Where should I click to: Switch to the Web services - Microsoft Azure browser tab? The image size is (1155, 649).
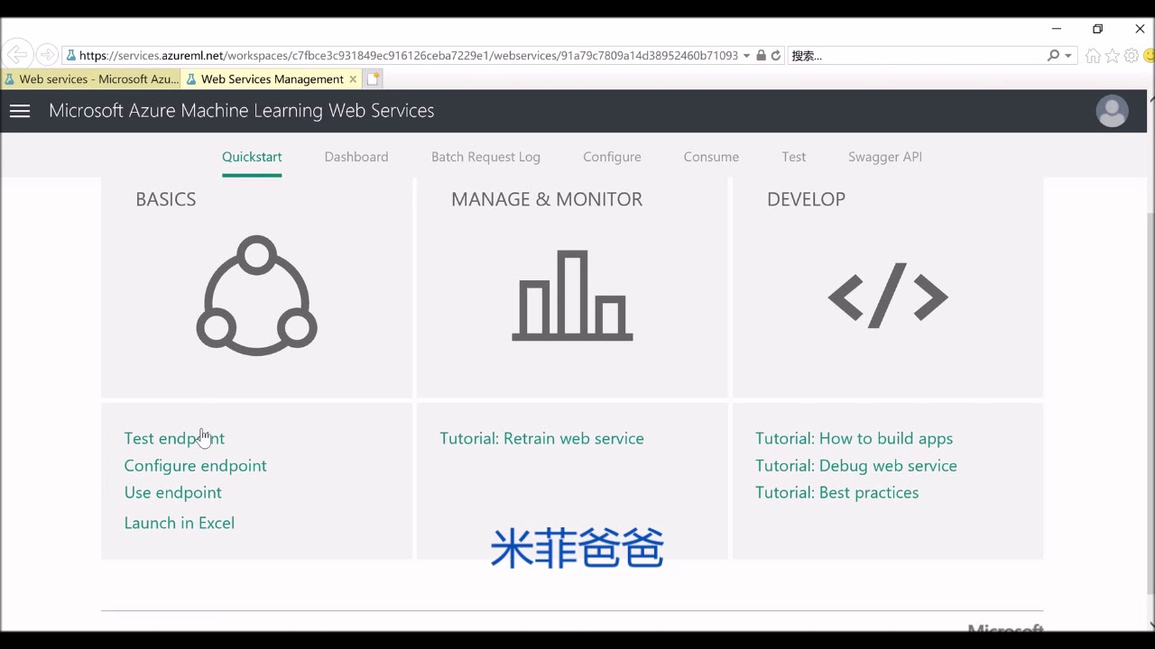pos(91,79)
